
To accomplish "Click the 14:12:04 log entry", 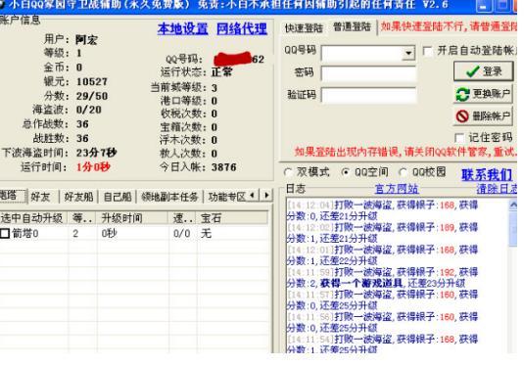I will pos(382,210).
